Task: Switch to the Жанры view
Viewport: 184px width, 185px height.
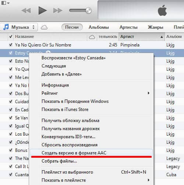Action: point(156,27)
